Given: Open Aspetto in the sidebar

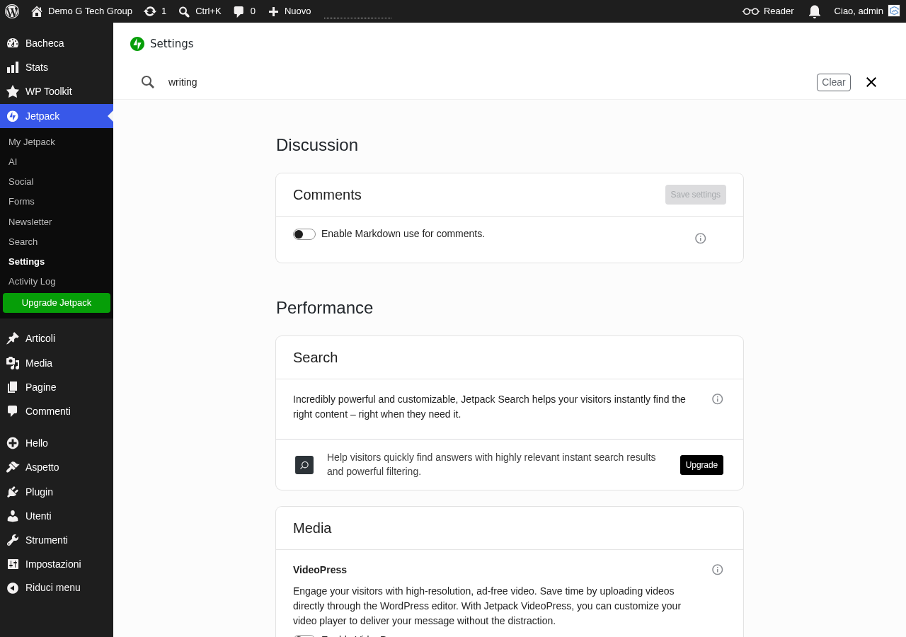Looking at the screenshot, I should 57,467.
